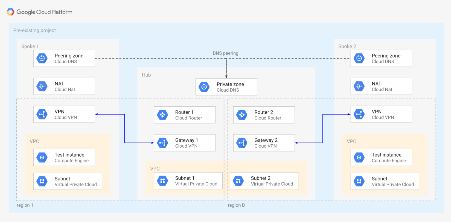The width and height of the screenshot is (451, 222).
Task: Select the Spoke 1 Subnet VPC icon
Action: tap(42, 181)
